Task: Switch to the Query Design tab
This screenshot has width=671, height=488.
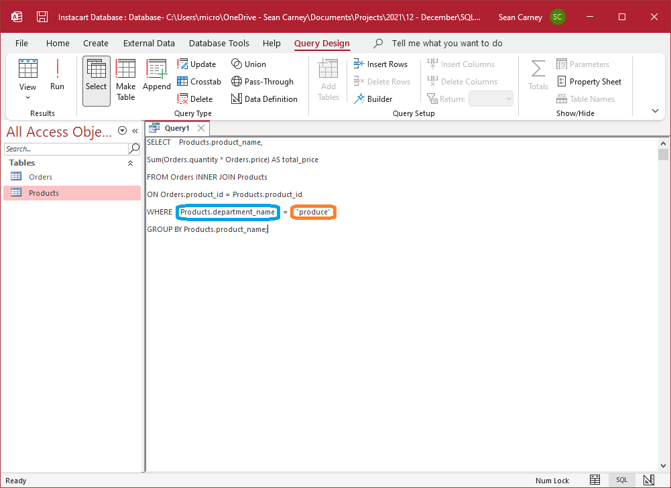Action: coord(322,43)
